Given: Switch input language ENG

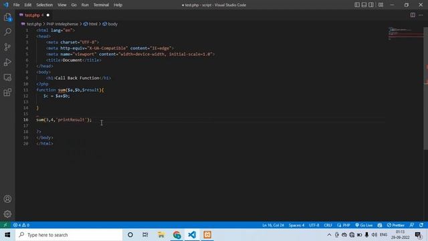Looking at the screenshot, I should (383, 235).
